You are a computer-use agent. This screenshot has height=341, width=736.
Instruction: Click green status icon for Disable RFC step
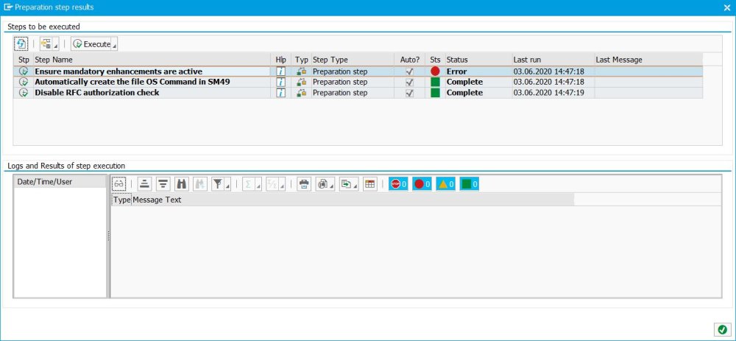point(435,93)
